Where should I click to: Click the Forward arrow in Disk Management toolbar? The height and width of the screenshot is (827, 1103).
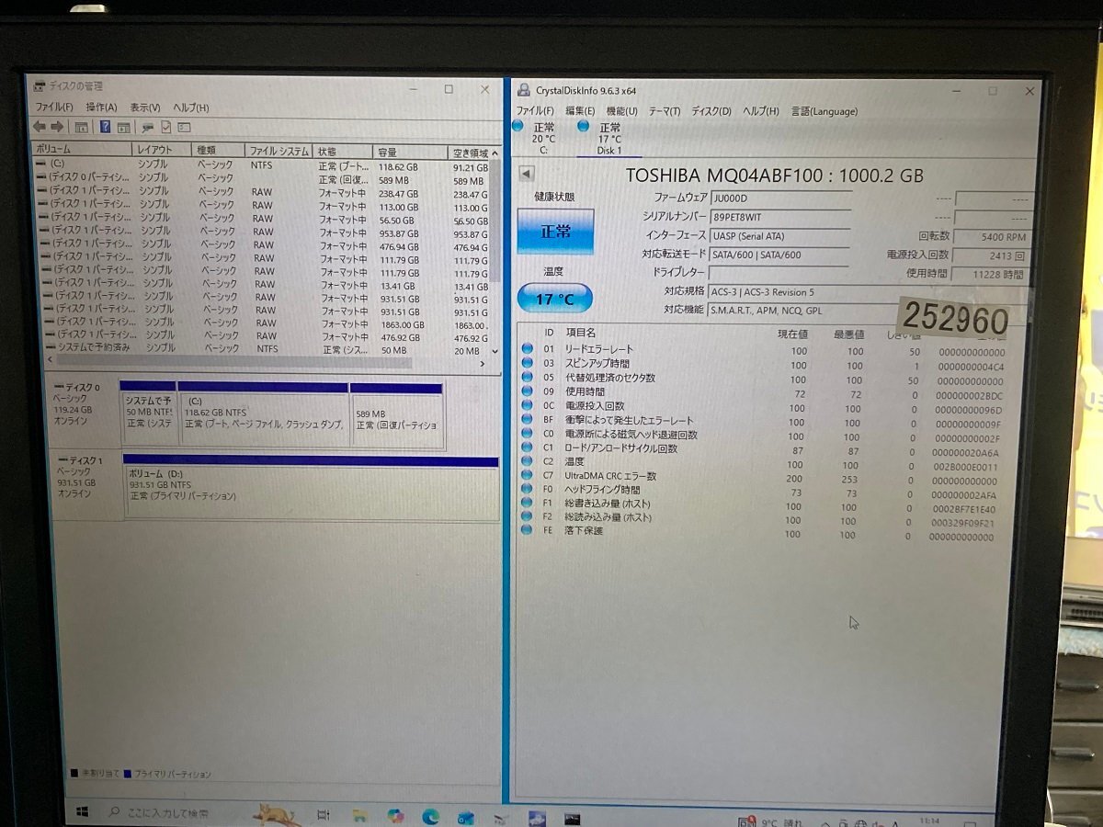point(57,127)
